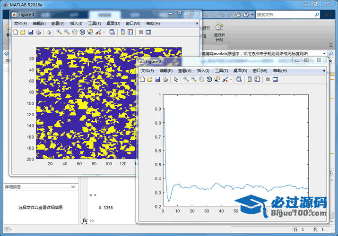Activate the Data Cursor tool in Figure 2

217,79
